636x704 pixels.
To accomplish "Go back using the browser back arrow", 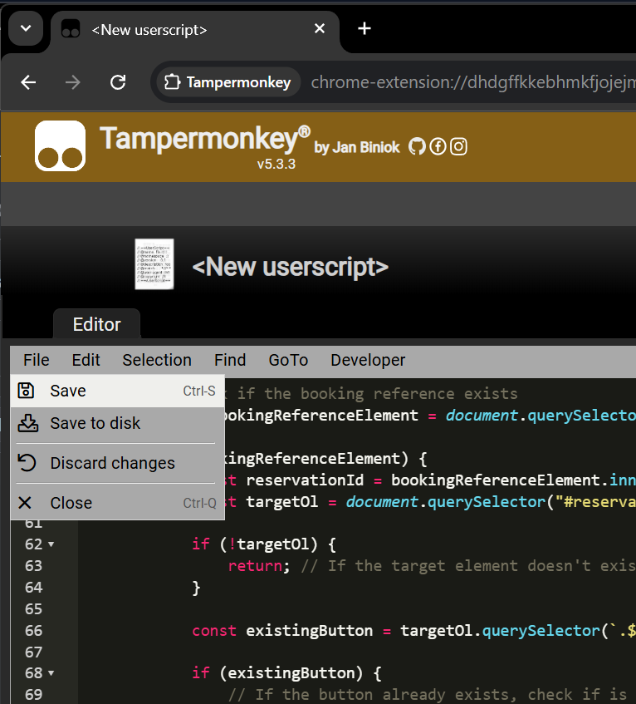I will pyautogui.click(x=29, y=82).
